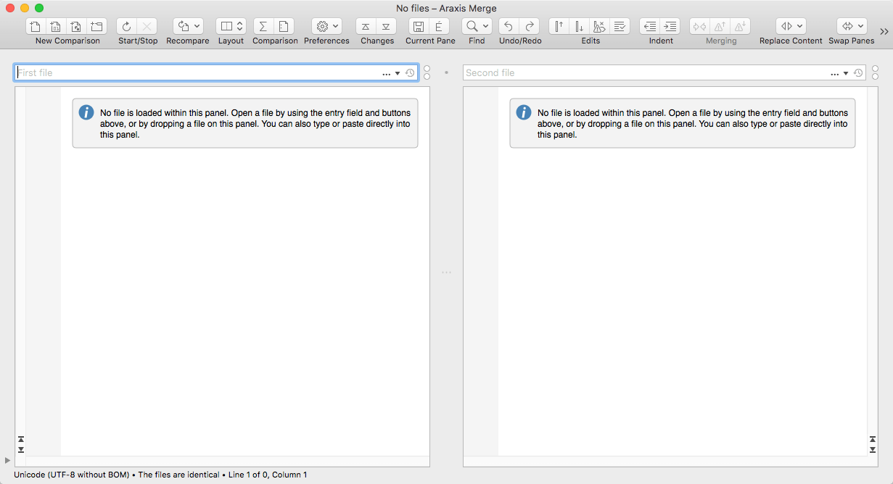Click the right panel's "No file is loaded" message
Image resolution: width=893 pixels, height=484 pixels.
coord(693,124)
